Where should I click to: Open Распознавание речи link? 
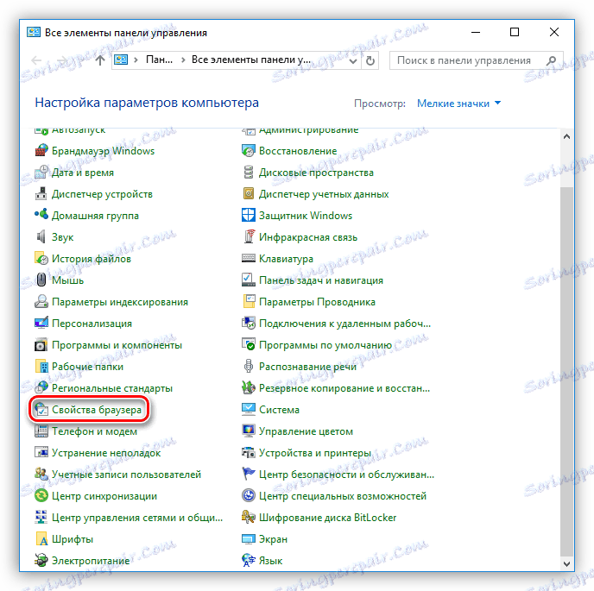click(x=307, y=367)
